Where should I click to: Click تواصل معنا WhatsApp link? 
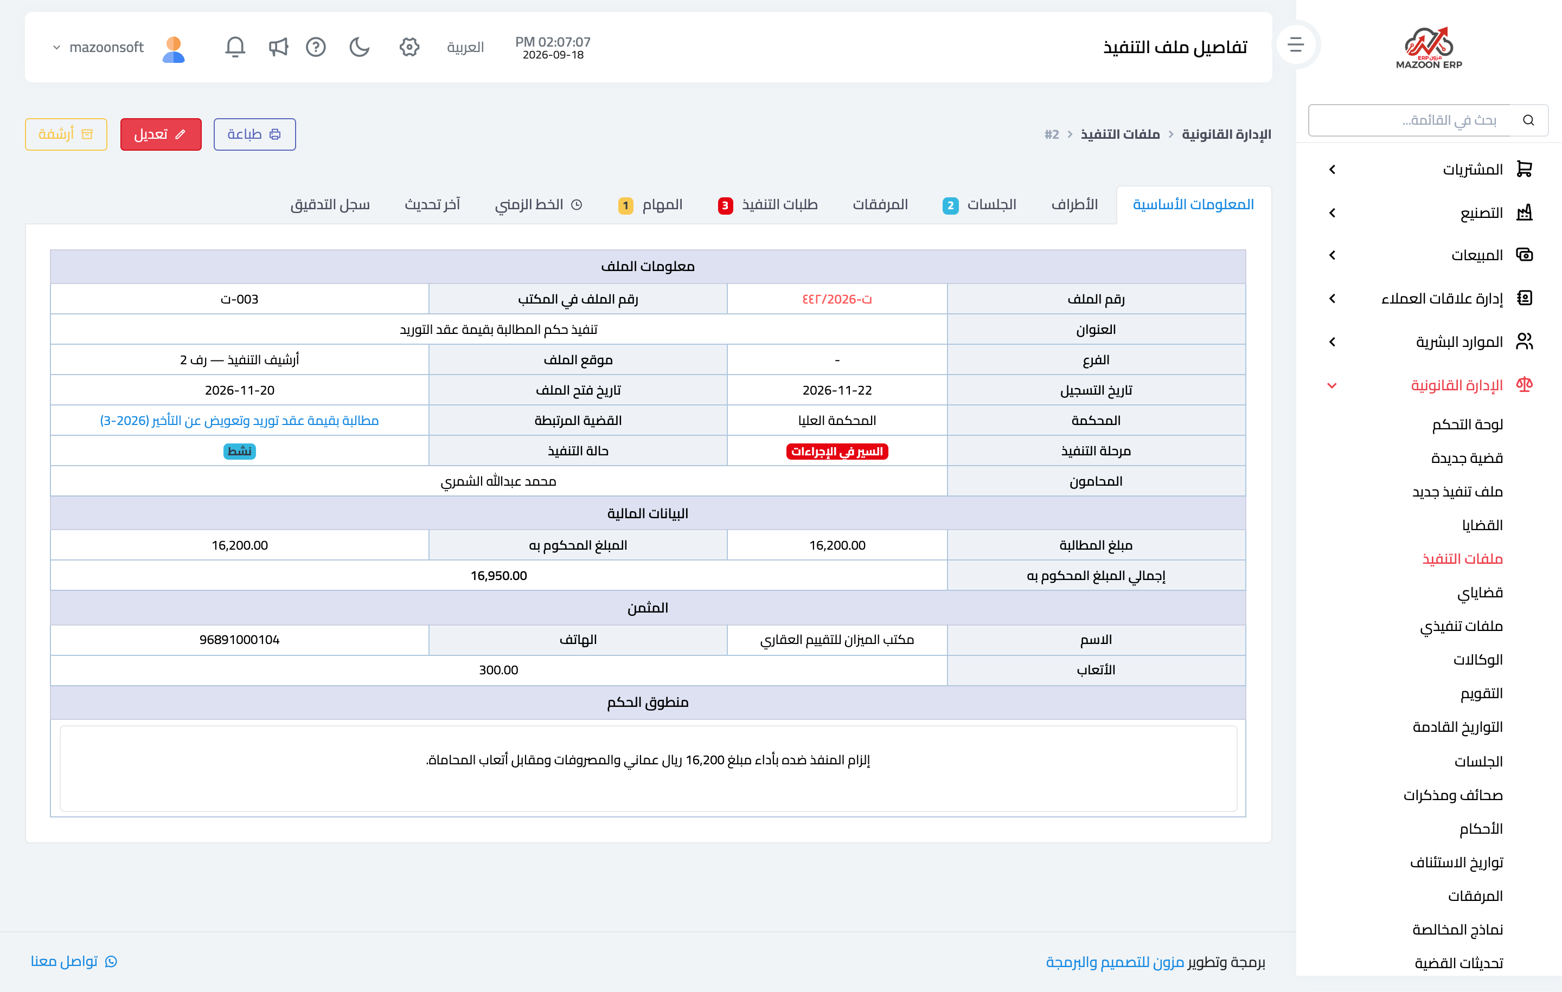coord(74,961)
